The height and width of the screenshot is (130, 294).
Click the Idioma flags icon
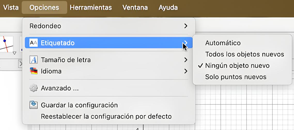[34, 71]
